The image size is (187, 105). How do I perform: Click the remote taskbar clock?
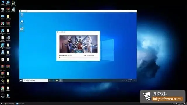click(130, 80)
